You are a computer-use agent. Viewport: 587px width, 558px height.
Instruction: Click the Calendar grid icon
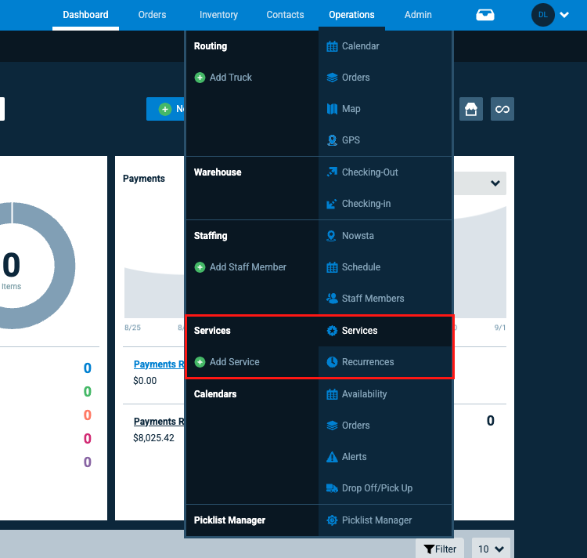point(332,46)
